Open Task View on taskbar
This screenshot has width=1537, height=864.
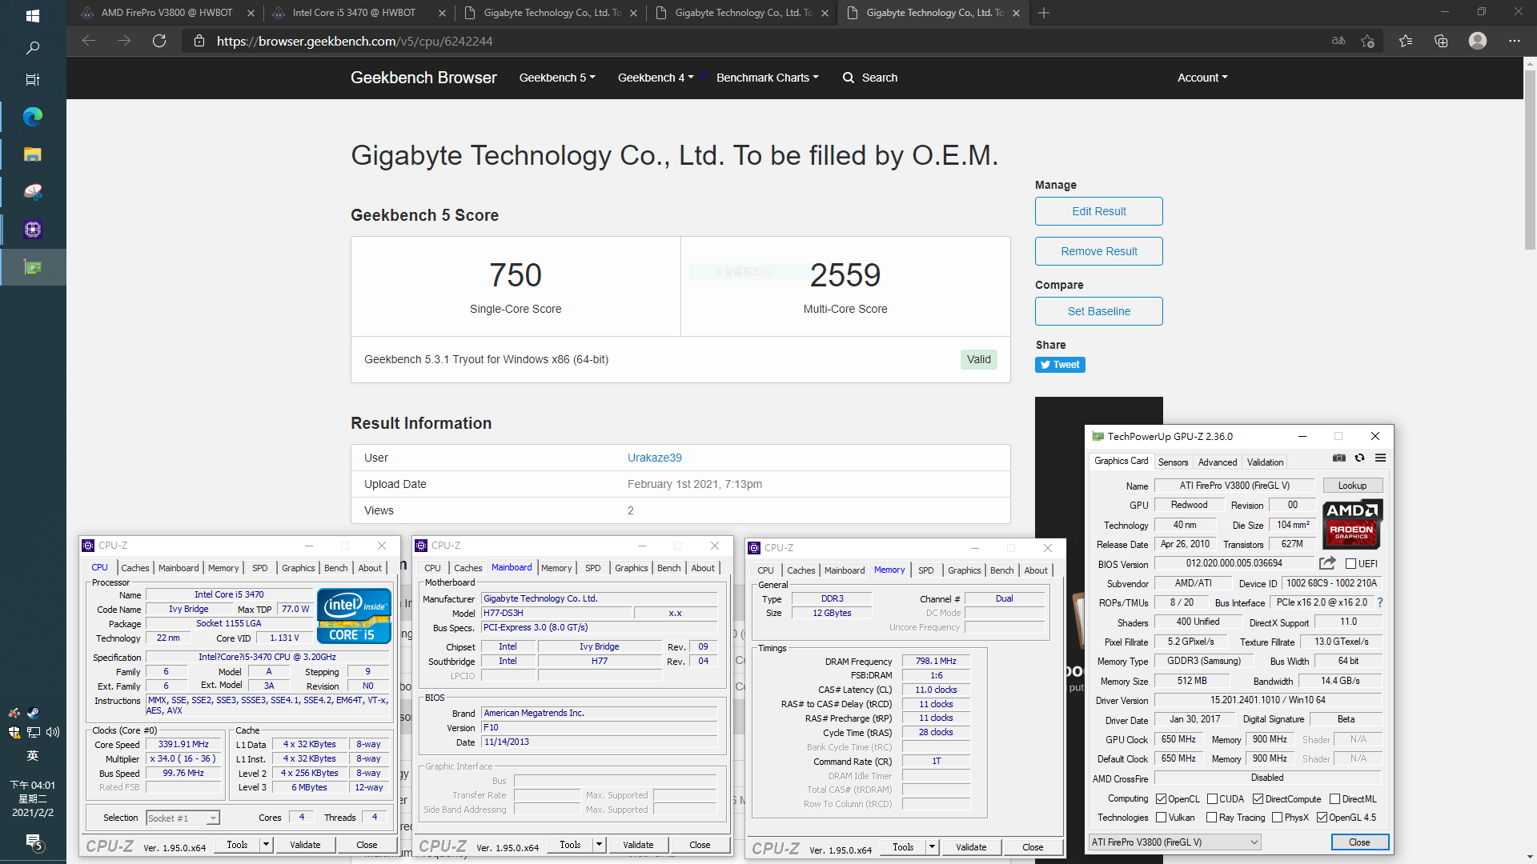(x=33, y=79)
